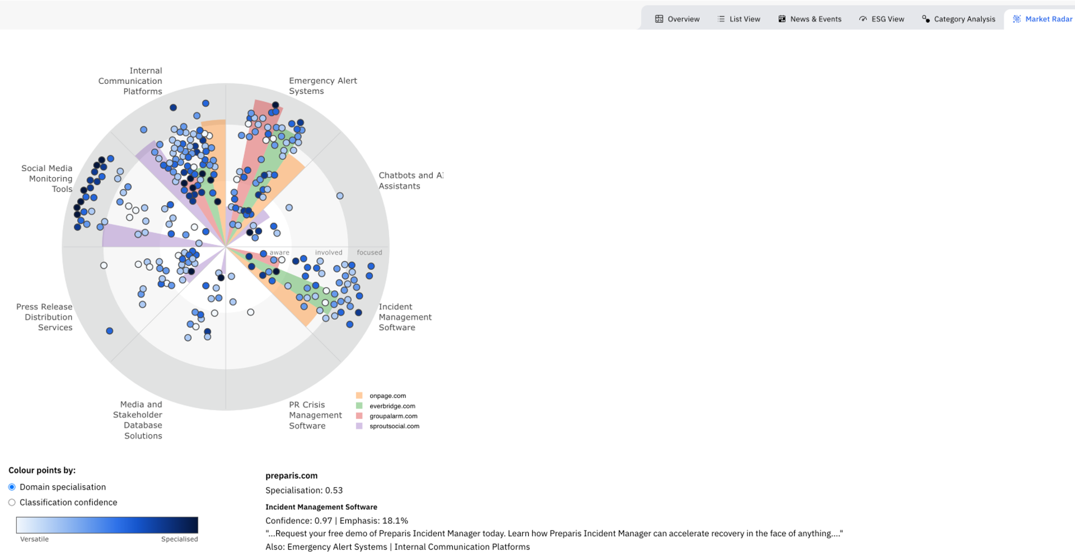Select the Media and Stakeholder Database Solutions label

[x=138, y=420]
